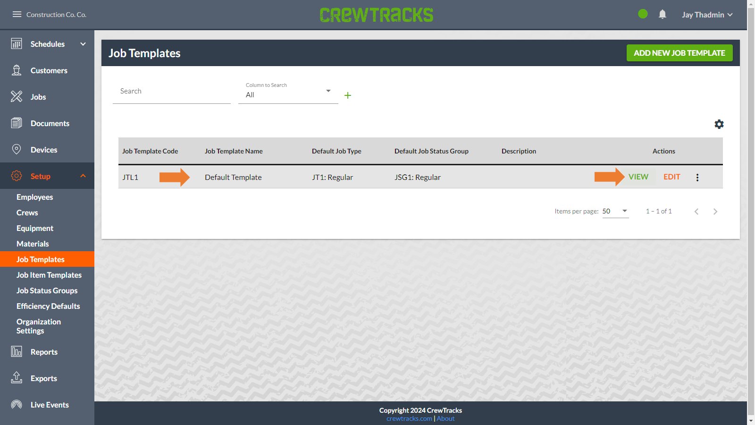Image resolution: width=755 pixels, height=425 pixels.
Task: Sort by Job Template Name column header
Action: coord(234,151)
